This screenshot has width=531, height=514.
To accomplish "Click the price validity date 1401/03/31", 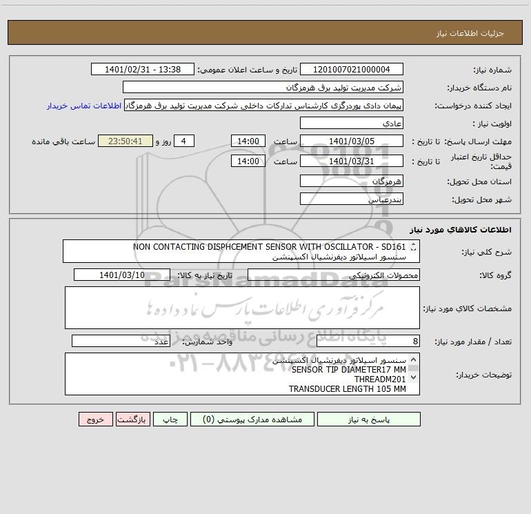I will tap(352, 161).
